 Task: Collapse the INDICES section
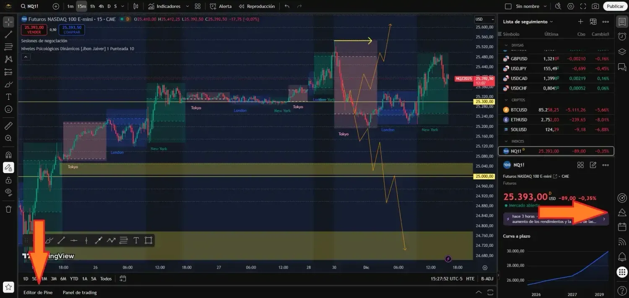pos(506,141)
